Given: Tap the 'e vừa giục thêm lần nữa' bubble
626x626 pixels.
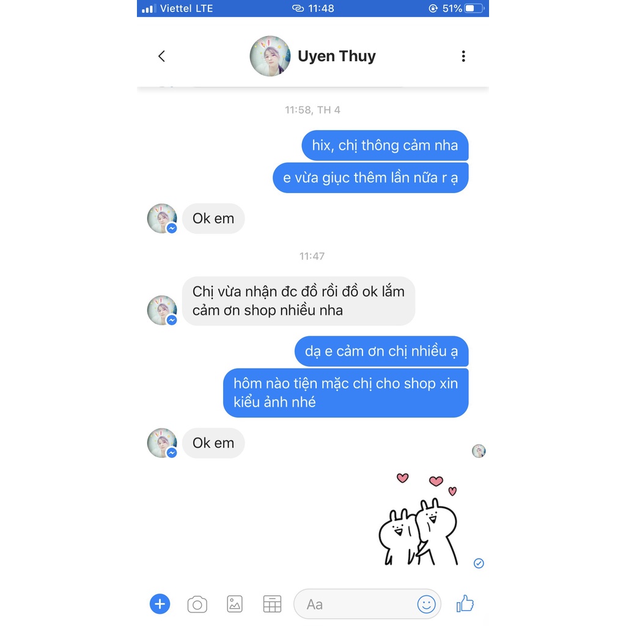Looking at the screenshot, I should tap(370, 178).
